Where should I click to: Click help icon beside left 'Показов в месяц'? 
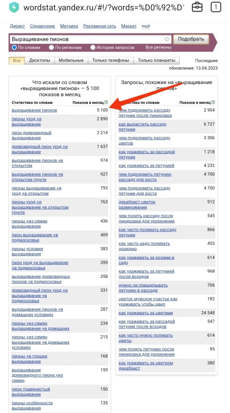[106, 102]
